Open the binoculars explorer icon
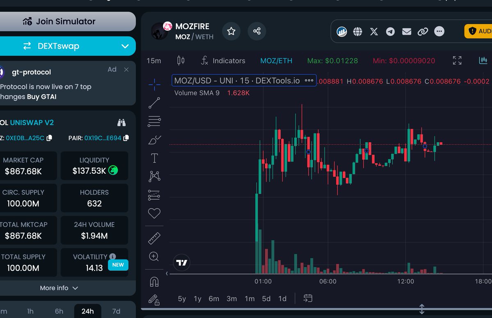 pyautogui.click(x=121, y=123)
